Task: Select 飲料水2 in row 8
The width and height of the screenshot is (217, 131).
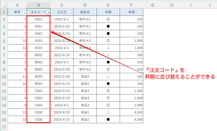Action: (x=85, y=62)
